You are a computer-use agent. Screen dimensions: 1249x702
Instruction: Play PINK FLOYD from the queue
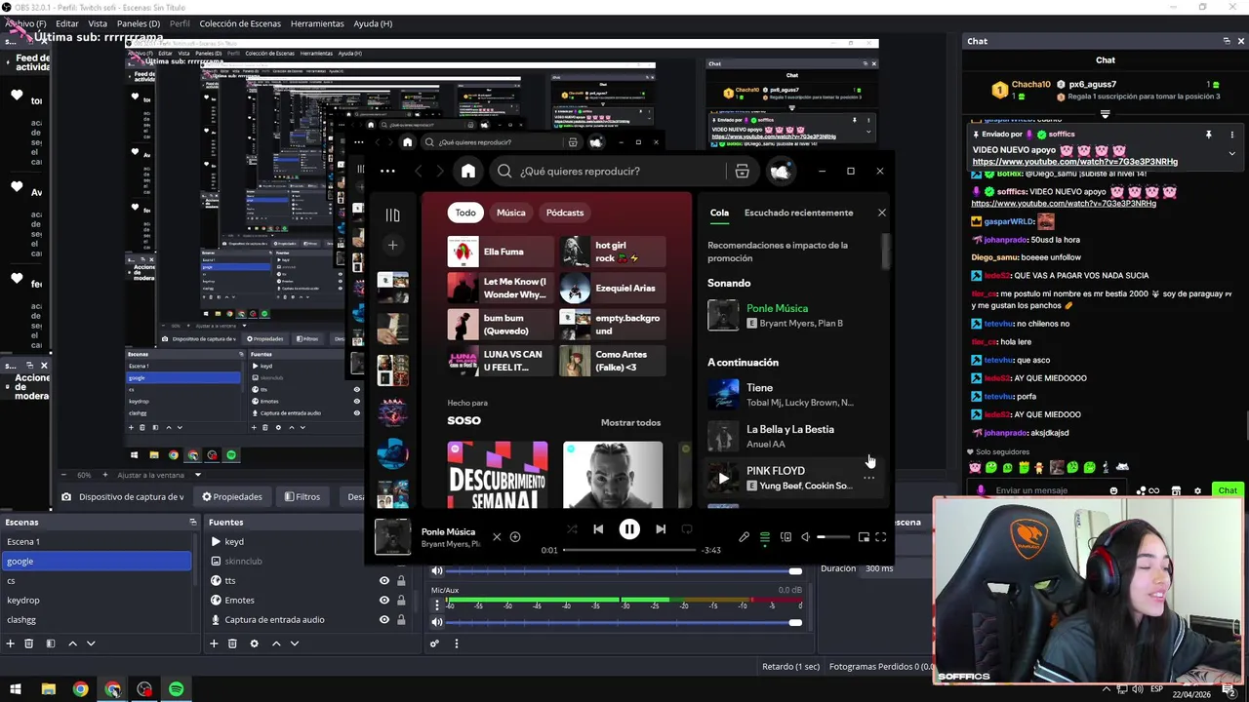point(723,478)
